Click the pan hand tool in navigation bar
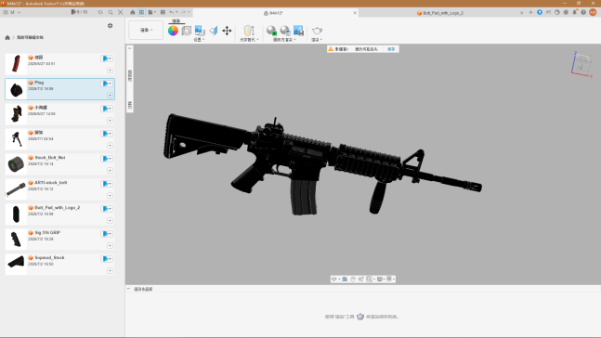The width and height of the screenshot is (601, 338). [353, 279]
